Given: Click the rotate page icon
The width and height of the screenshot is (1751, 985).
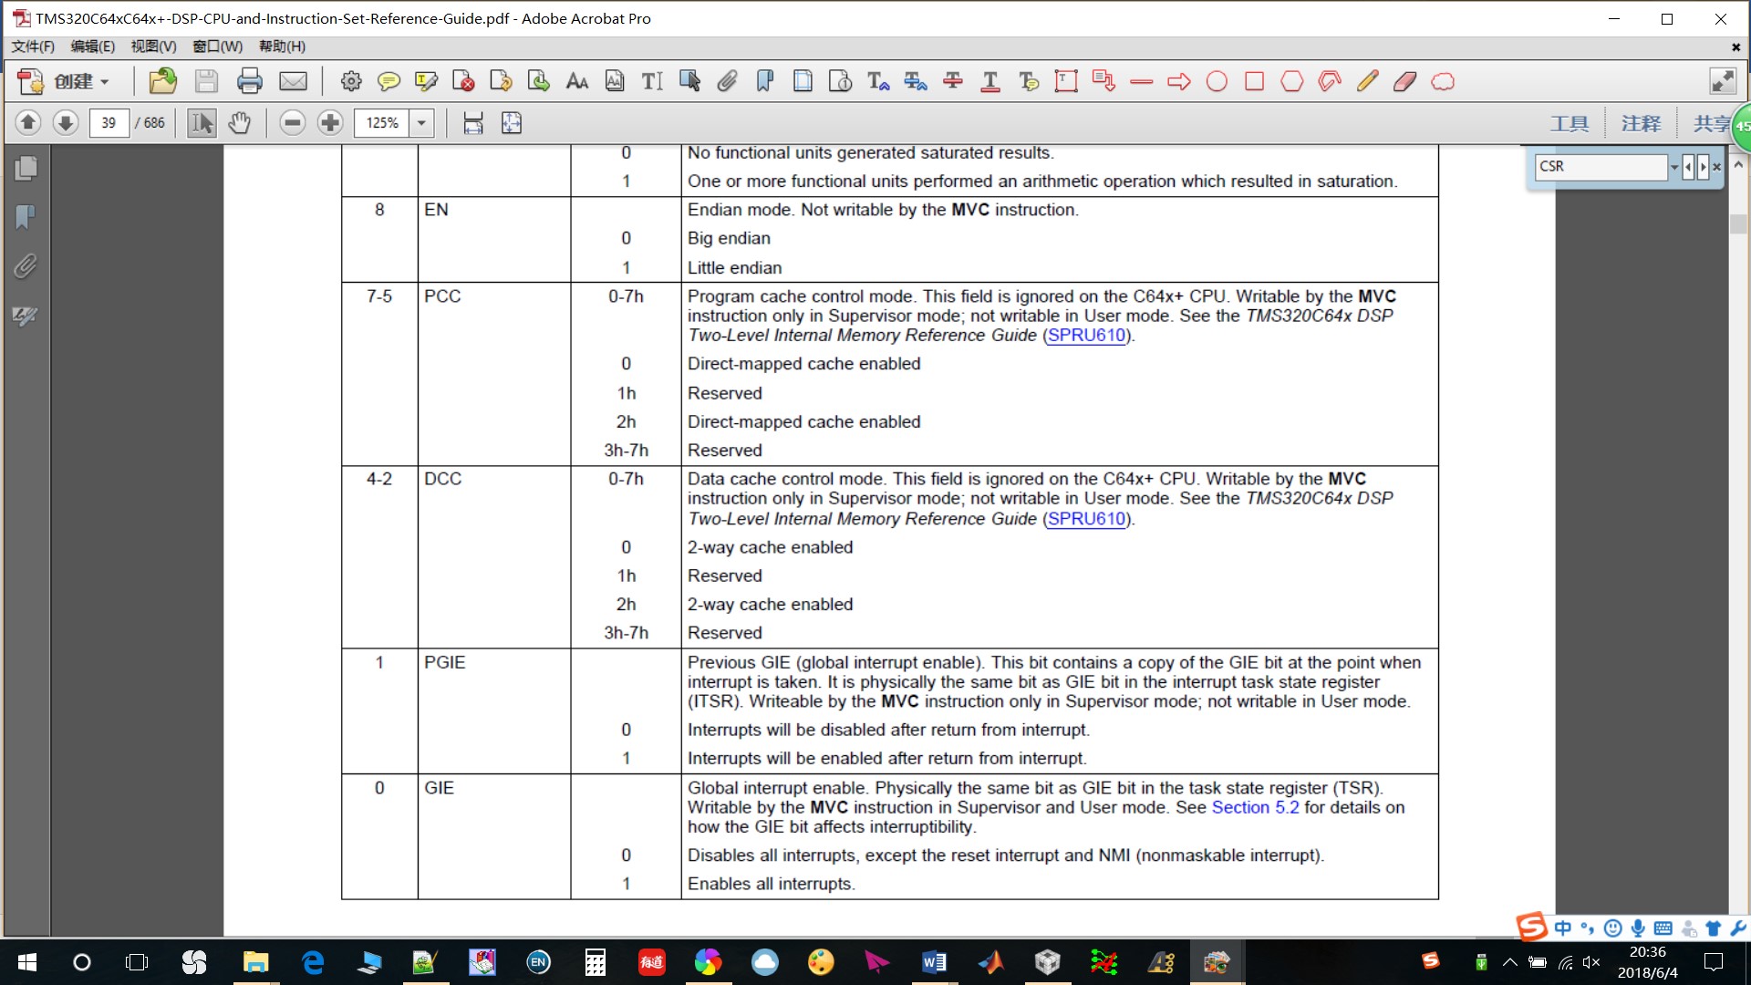Looking at the screenshot, I should coord(501,82).
